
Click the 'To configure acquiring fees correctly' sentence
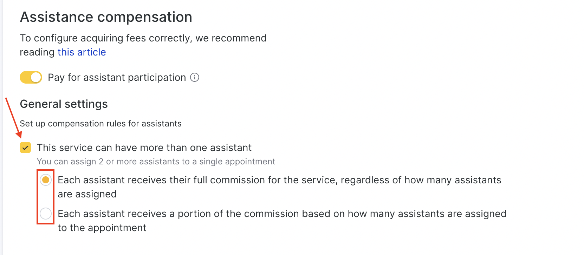(143, 38)
